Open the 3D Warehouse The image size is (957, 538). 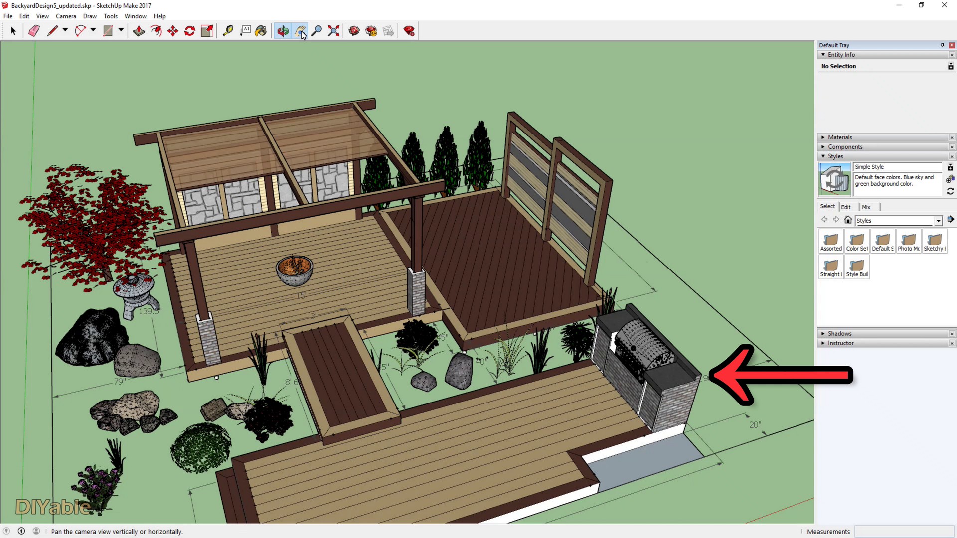click(354, 31)
